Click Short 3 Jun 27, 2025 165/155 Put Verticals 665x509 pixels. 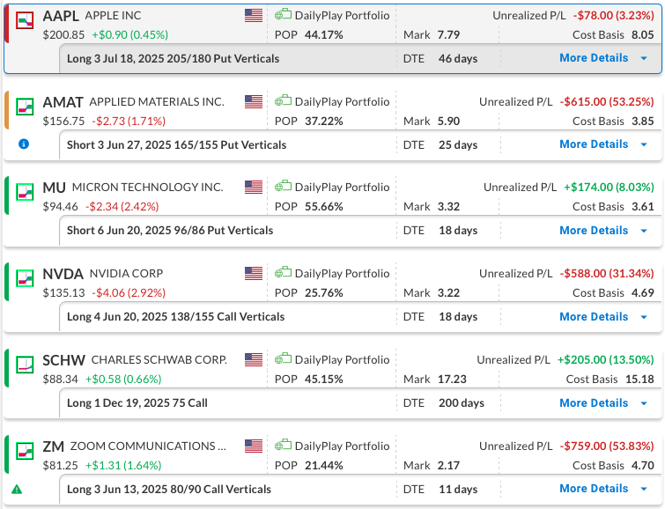click(x=176, y=145)
